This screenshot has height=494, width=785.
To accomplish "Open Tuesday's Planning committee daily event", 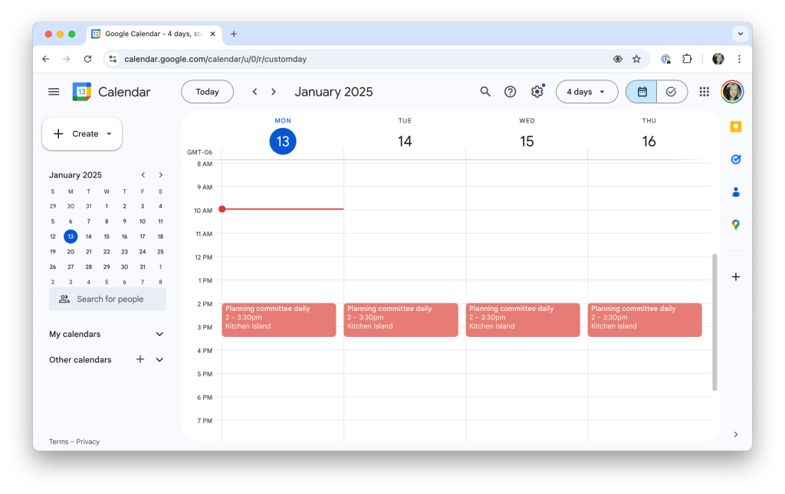I will coord(401,319).
